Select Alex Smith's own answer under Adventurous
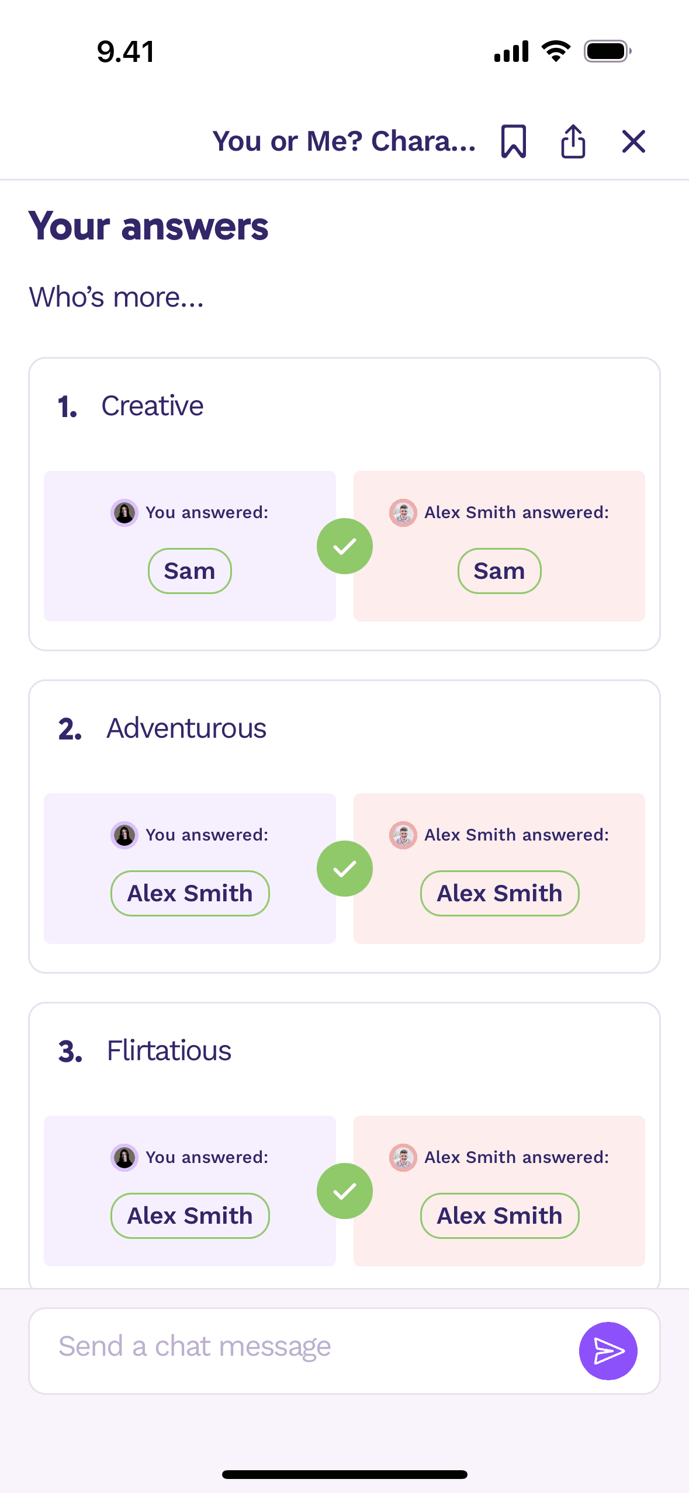 pyautogui.click(x=500, y=893)
